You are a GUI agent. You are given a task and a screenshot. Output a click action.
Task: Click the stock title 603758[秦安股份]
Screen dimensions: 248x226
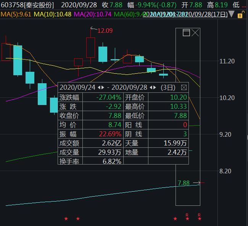click(27, 5)
